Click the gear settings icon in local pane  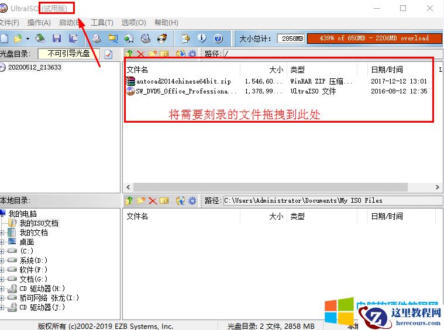(x=192, y=200)
